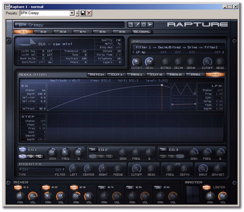Change the Multi 7v value
The image size is (244, 212).
point(119,44)
